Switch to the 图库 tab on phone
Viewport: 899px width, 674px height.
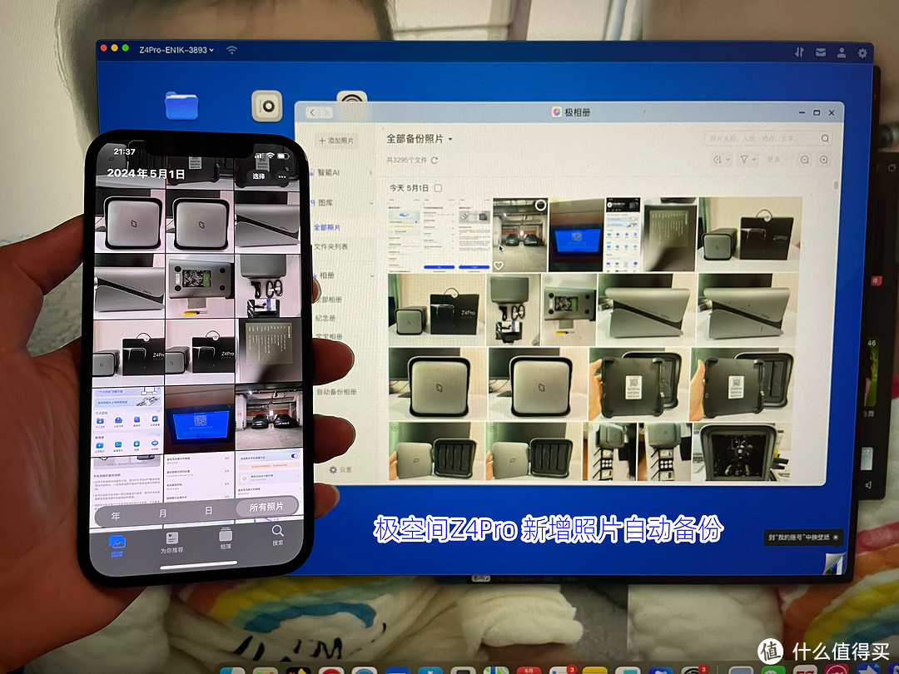(117, 546)
